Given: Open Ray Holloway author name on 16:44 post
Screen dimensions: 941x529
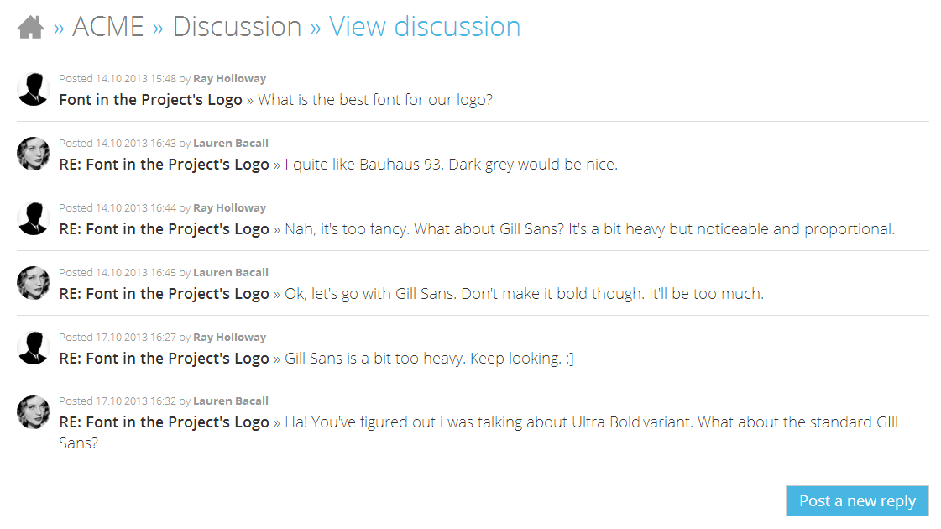Looking at the screenshot, I should (229, 207).
